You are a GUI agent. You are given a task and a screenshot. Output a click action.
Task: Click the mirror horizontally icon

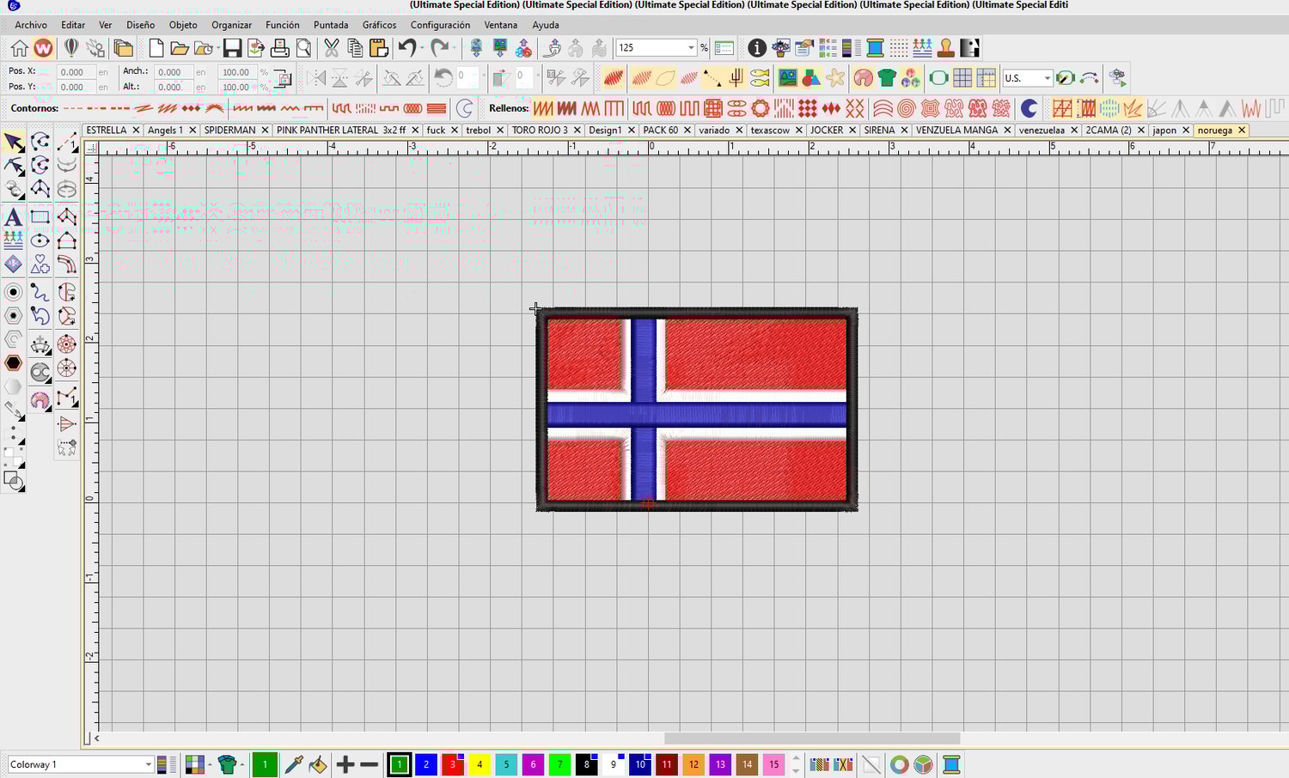[316, 79]
